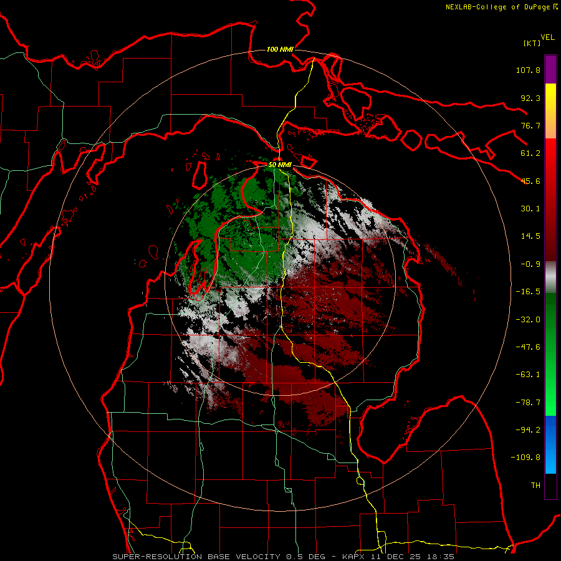561x561 pixels.
Task: Click the -47.6 velocity scale value
Action: point(528,347)
